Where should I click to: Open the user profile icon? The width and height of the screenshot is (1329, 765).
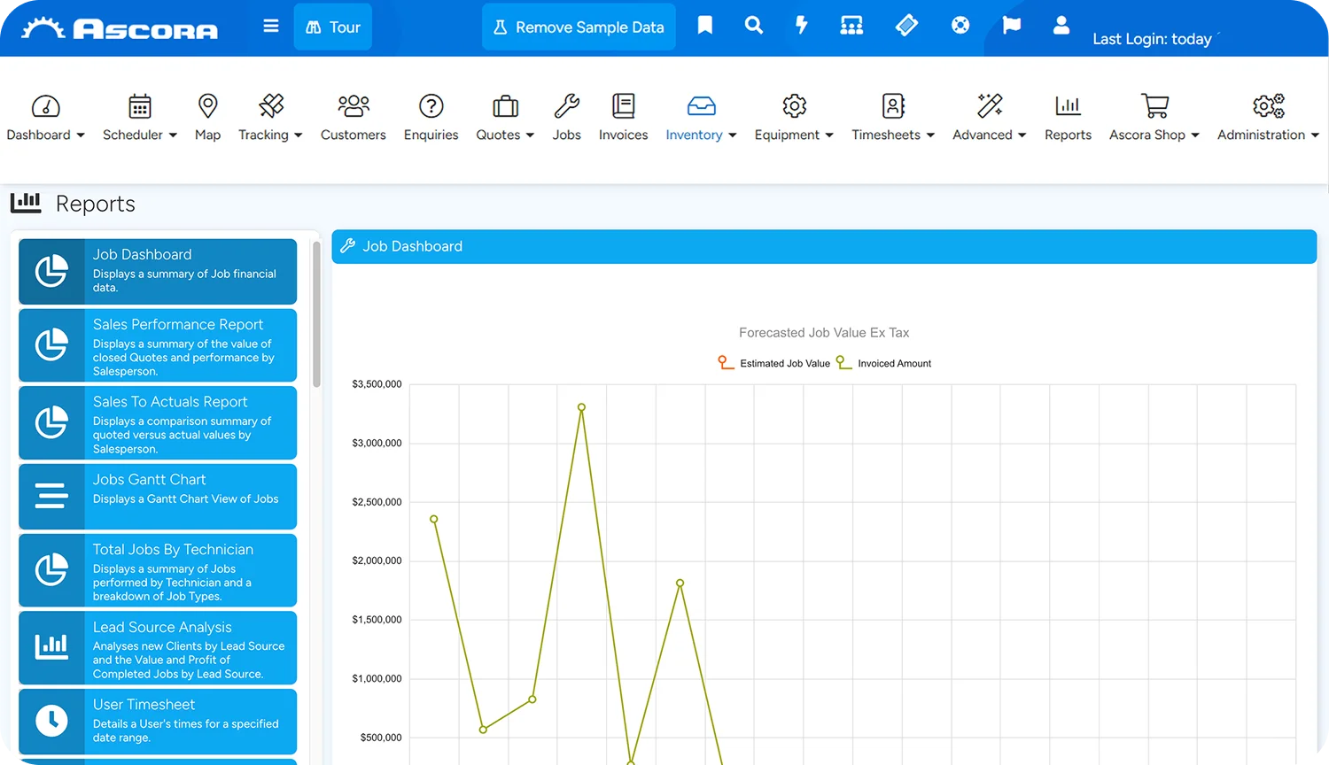point(1061,26)
